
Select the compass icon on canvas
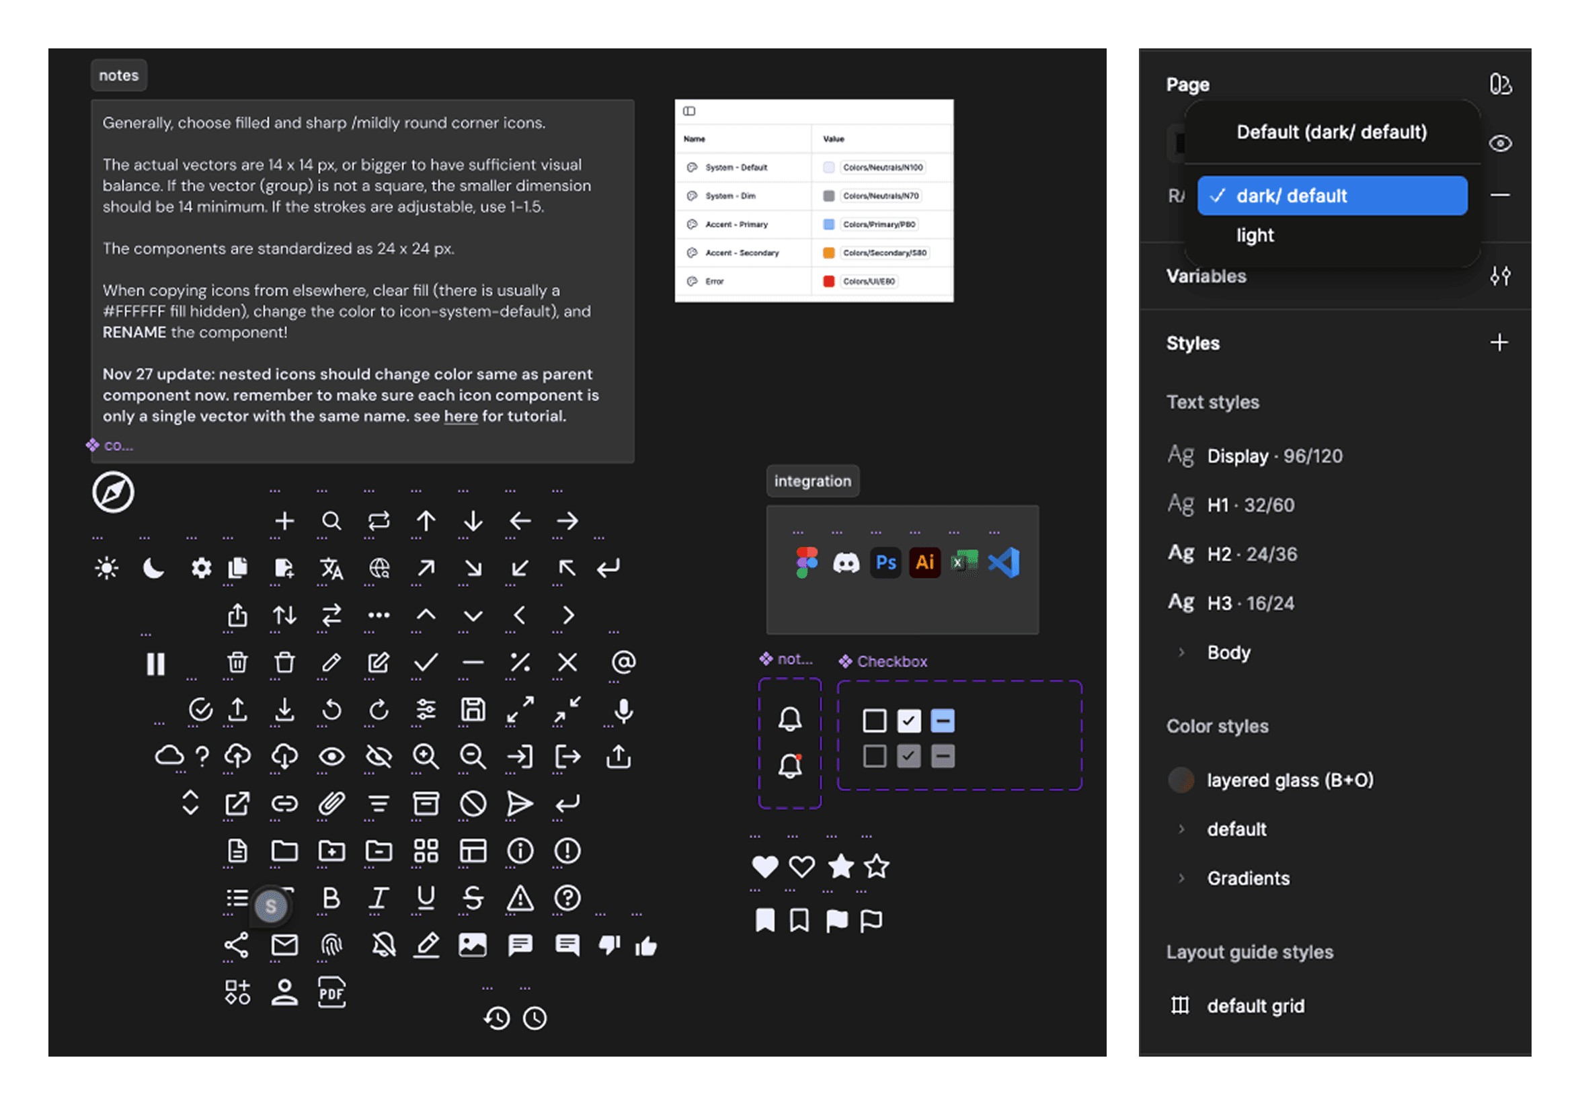114,492
